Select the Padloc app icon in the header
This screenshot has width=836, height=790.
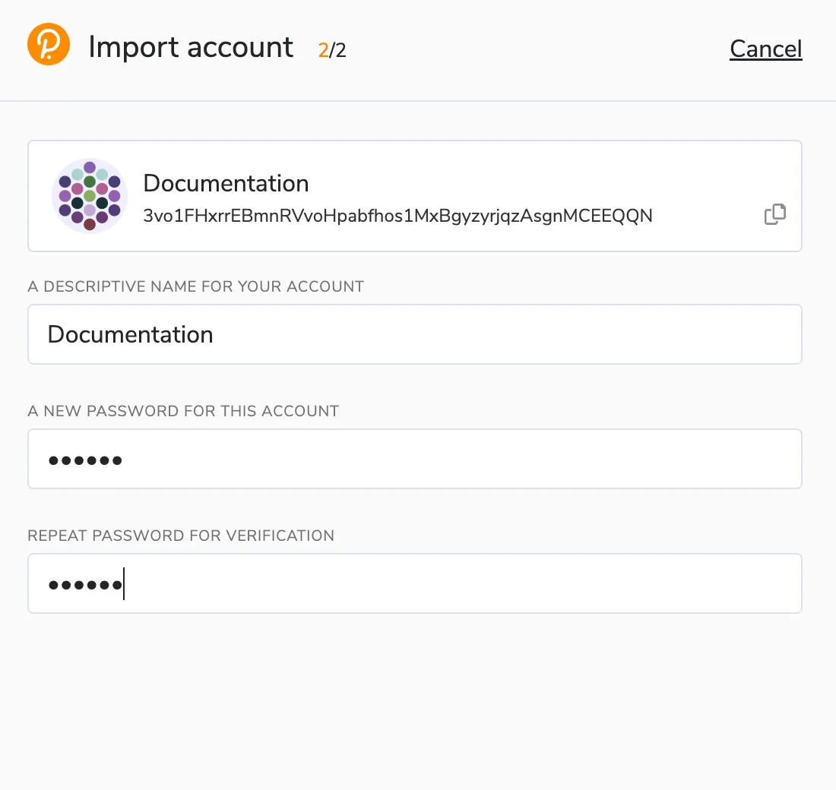tap(48, 44)
